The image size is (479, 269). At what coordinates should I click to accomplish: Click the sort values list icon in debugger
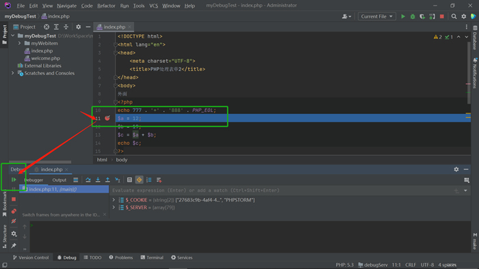(148, 180)
